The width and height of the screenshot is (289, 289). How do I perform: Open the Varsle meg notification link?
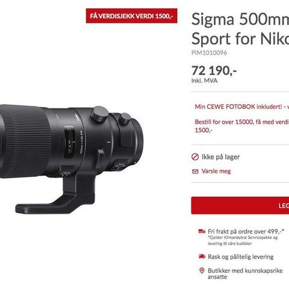click(x=216, y=171)
